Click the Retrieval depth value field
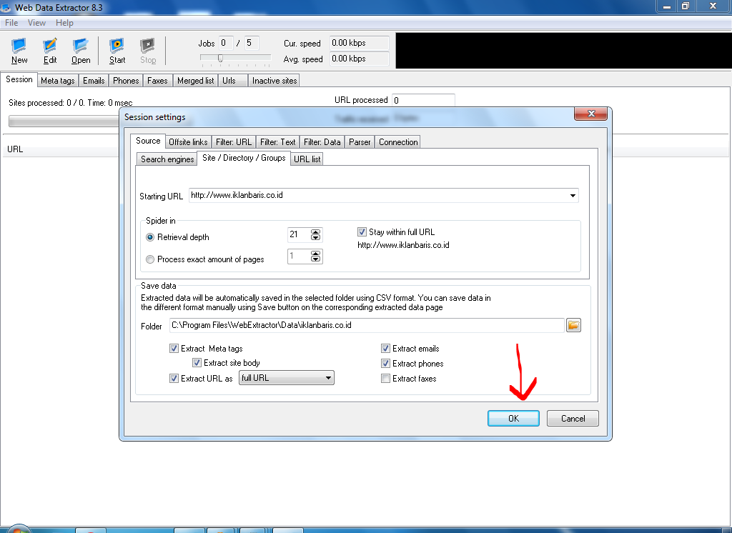Screen dimensions: 732x533 (x=300, y=235)
